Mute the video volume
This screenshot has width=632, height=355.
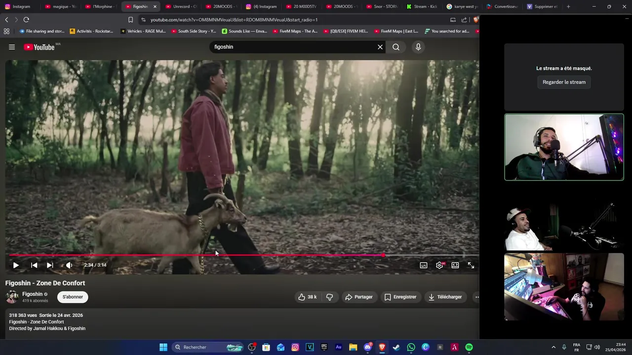pyautogui.click(x=69, y=265)
